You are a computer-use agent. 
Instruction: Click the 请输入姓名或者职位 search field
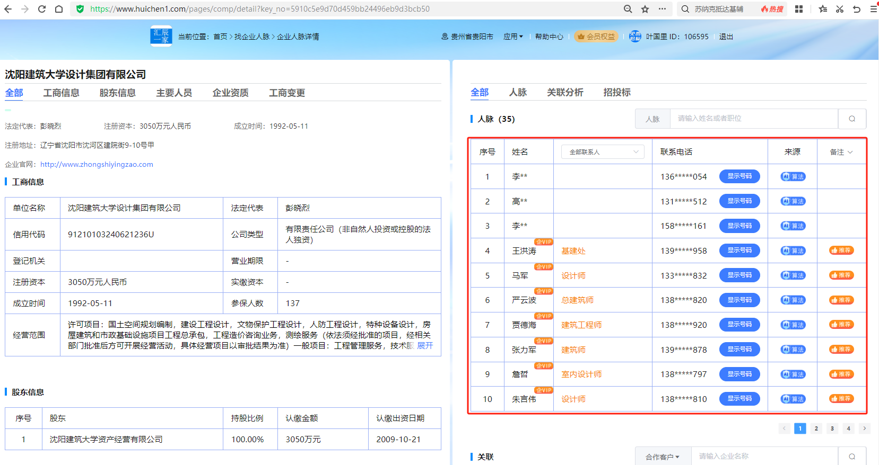click(x=754, y=119)
